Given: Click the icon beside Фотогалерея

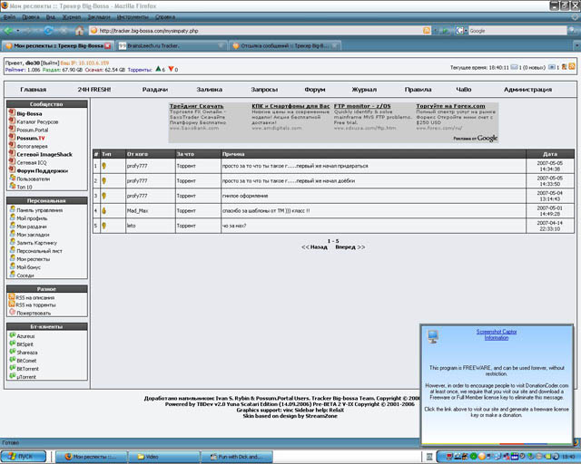Looking at the screenshot, I should pyautogui.click(x=12, y=145).
